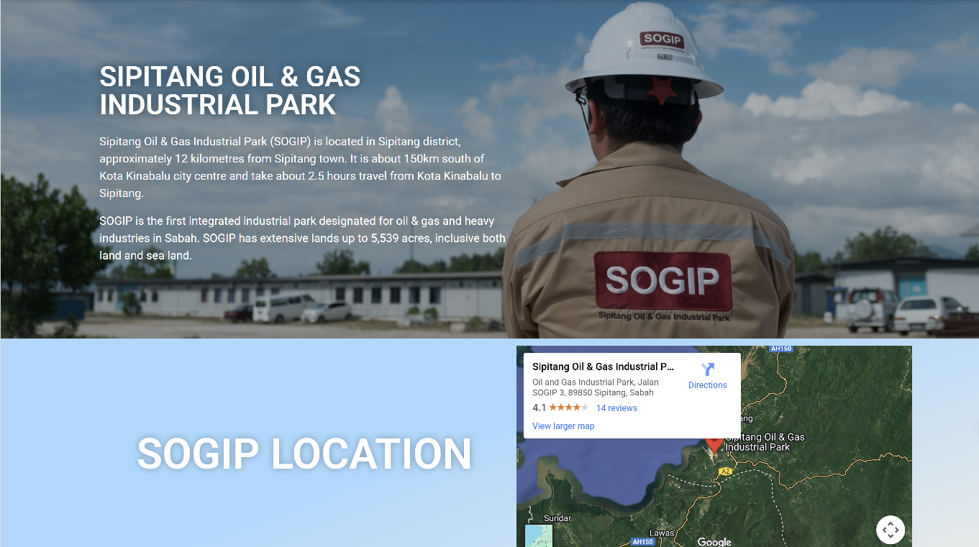979x547 pixels.
Task: Click the yellow A2 road badge
Action: pyautogui.click(x=725, y=472)
